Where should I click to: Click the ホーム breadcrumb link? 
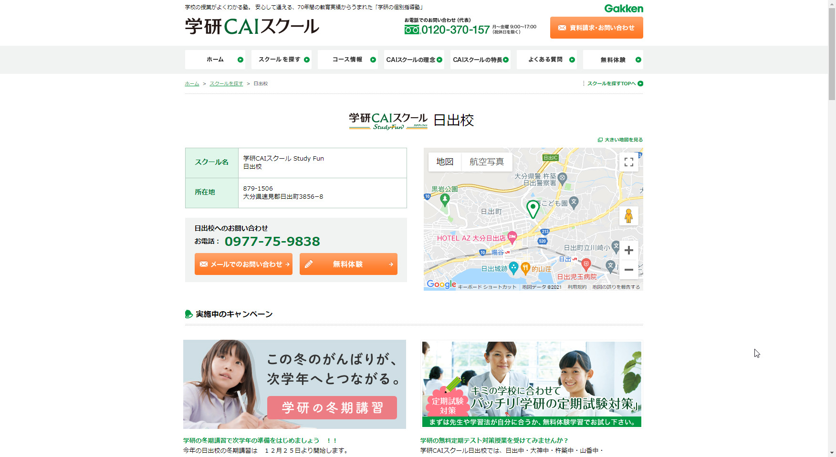click(192, 83)
